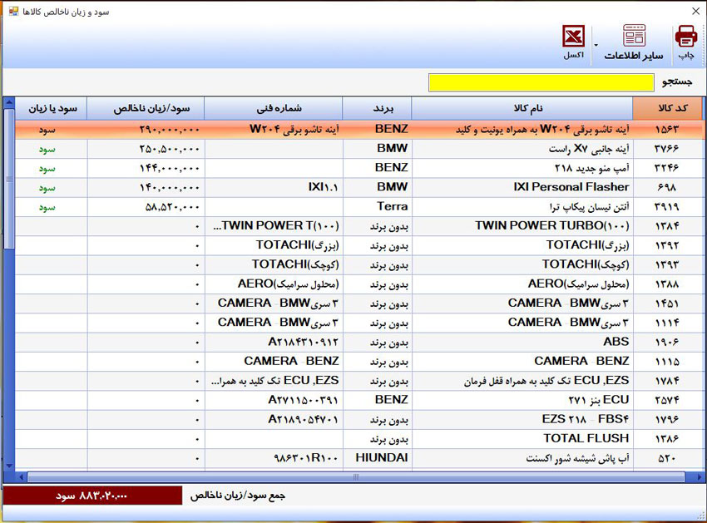The width and height of the screenshot is (707, 523).
Task: Click product code ۱۳۹۳ cell
Action: [x=667, y=265]
